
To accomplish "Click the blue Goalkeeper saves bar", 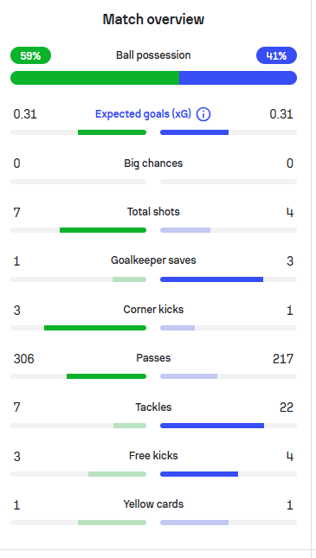I will 211,279.
